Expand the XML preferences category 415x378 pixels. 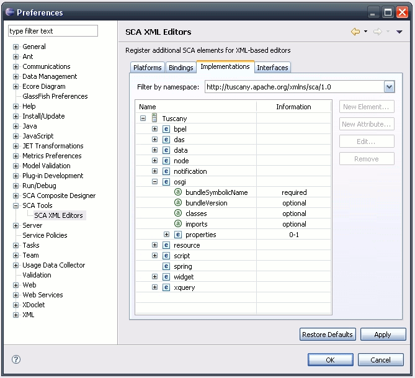coord(16,315)
